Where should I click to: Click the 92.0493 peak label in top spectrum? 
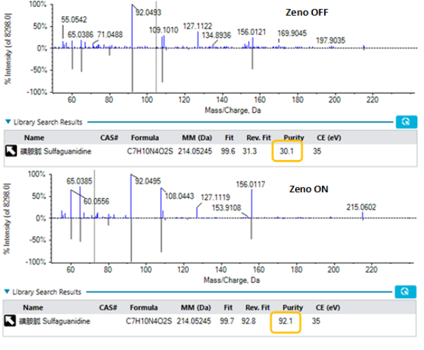tap(149, 12)
